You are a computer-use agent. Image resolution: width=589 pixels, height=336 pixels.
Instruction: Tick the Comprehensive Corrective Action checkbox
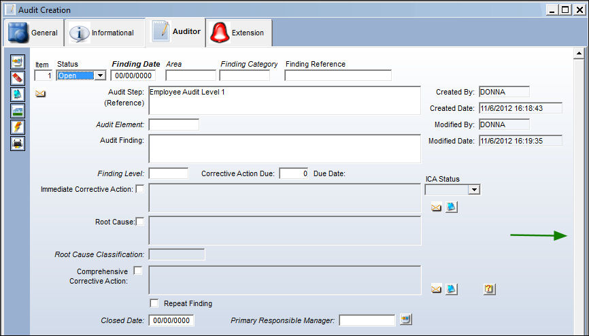pyautogui.click(x=138, y=271)
